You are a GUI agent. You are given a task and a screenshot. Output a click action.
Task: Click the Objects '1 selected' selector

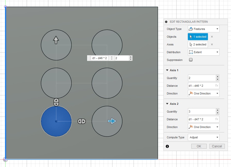click(x=198, y=37)
